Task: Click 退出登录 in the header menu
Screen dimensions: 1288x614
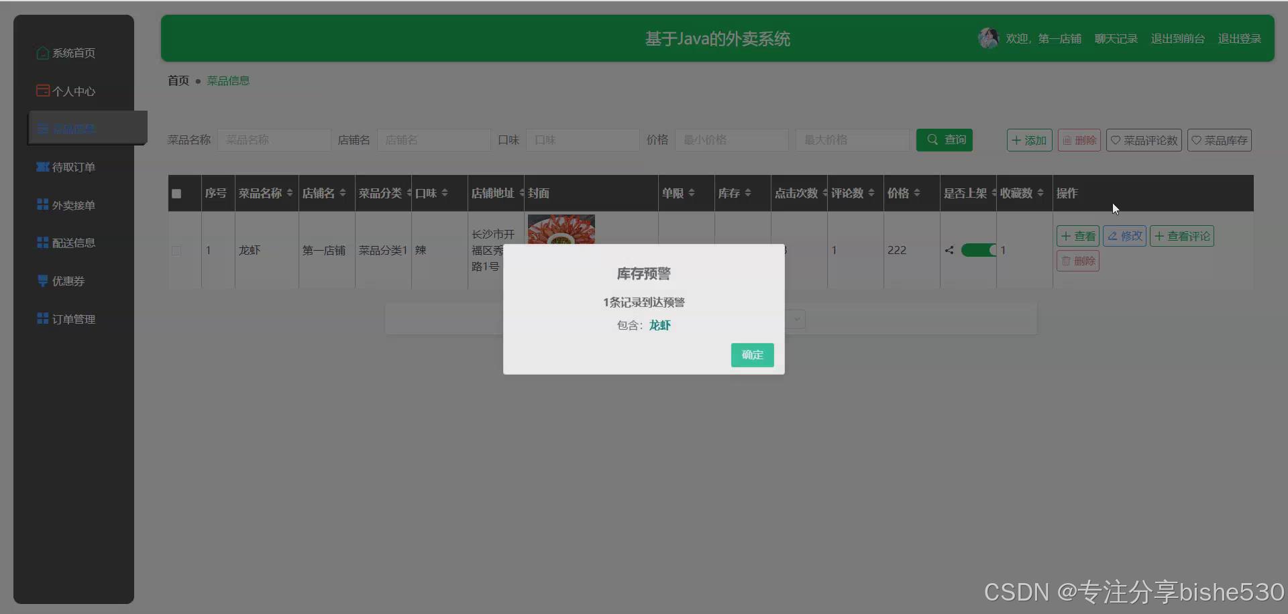Action: pyautogui.click(x=1239, y=38)
